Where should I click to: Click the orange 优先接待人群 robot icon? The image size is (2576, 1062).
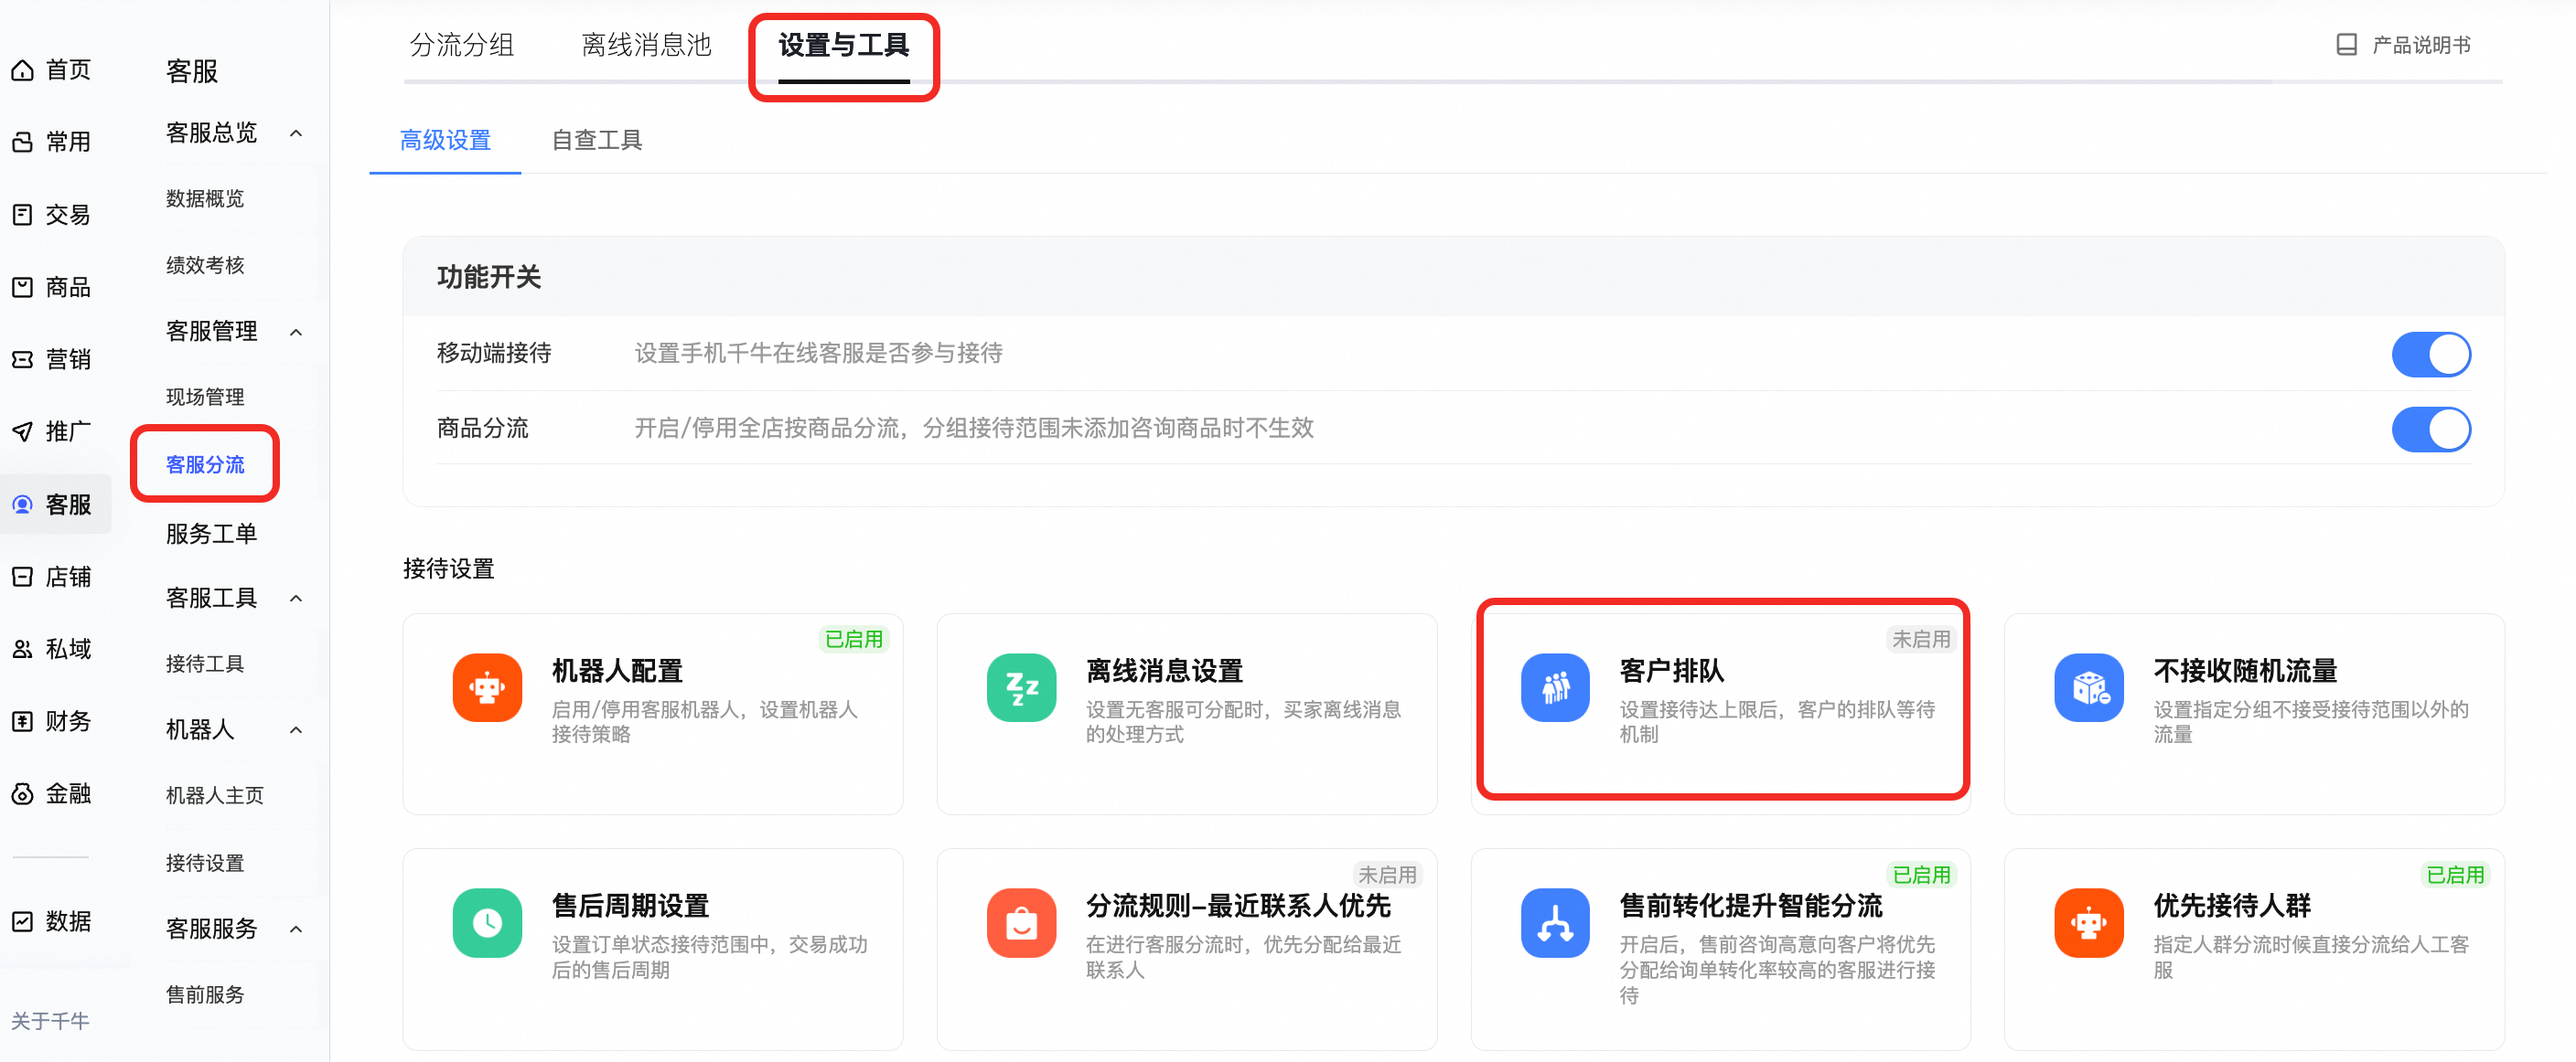(x=2089, y=922)
